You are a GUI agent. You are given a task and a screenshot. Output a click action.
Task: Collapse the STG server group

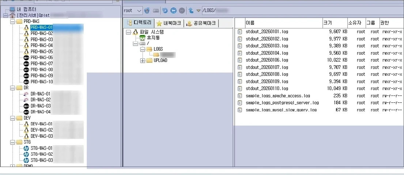[x=12, y=142]
